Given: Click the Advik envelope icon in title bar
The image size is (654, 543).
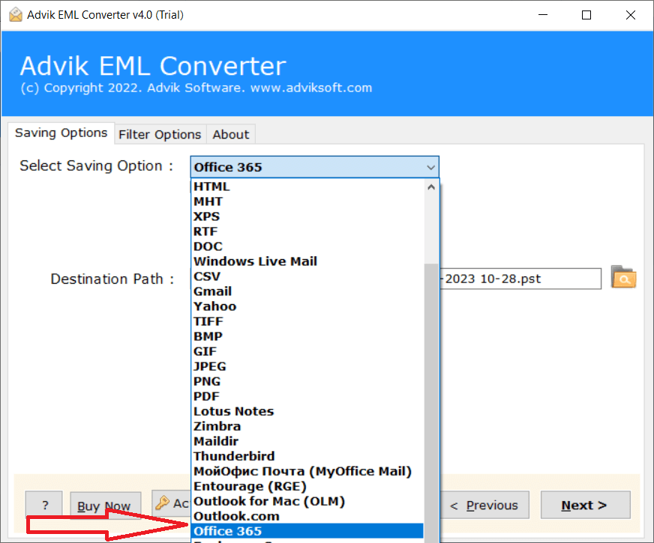Looking at the screenshot, I should pos(16,14).
